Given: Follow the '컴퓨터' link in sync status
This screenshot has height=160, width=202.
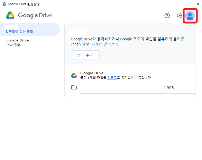Looking at the screenshot, I should click(x=112, y=78).
